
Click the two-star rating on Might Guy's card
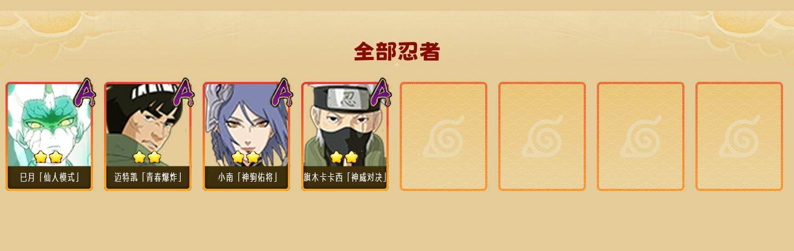(x=147, y=158)
